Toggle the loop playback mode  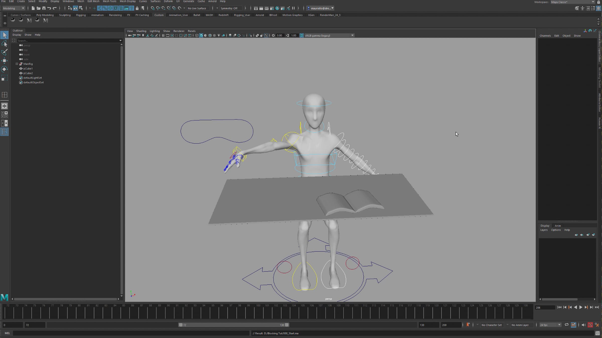(566, 325)
